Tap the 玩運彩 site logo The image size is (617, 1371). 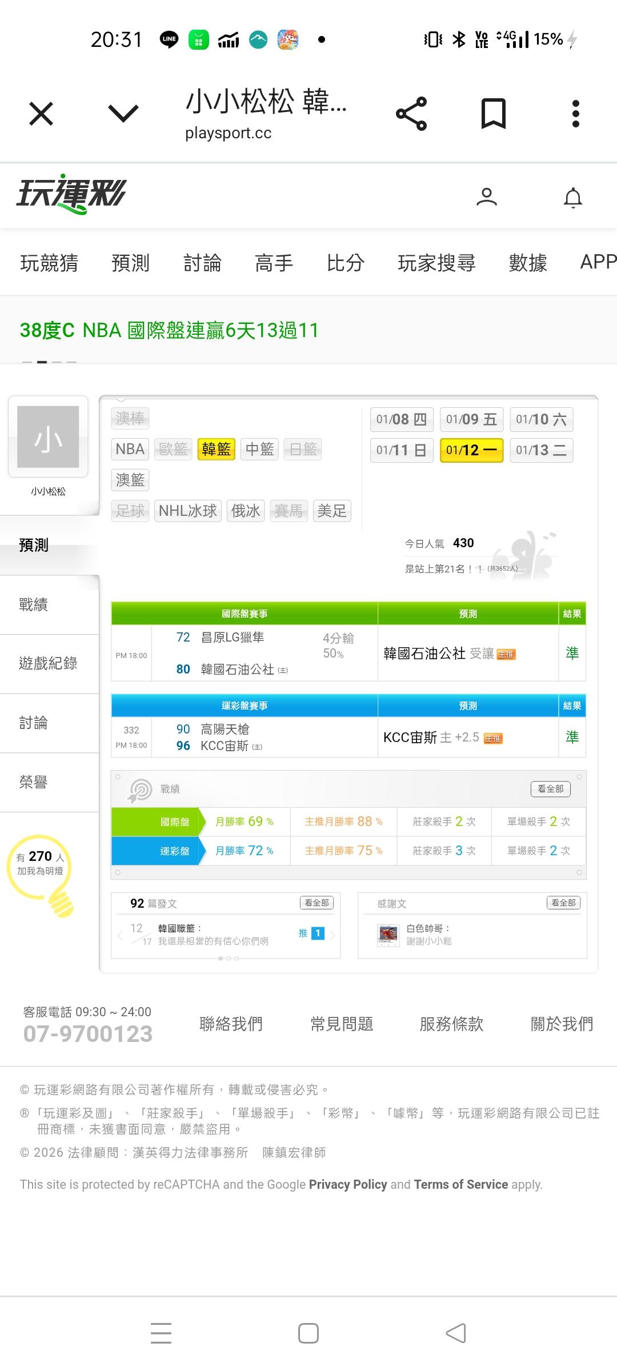point(71,194)
